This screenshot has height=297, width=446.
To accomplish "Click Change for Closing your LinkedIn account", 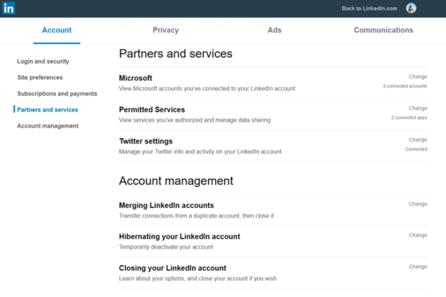I will (417, 266).
